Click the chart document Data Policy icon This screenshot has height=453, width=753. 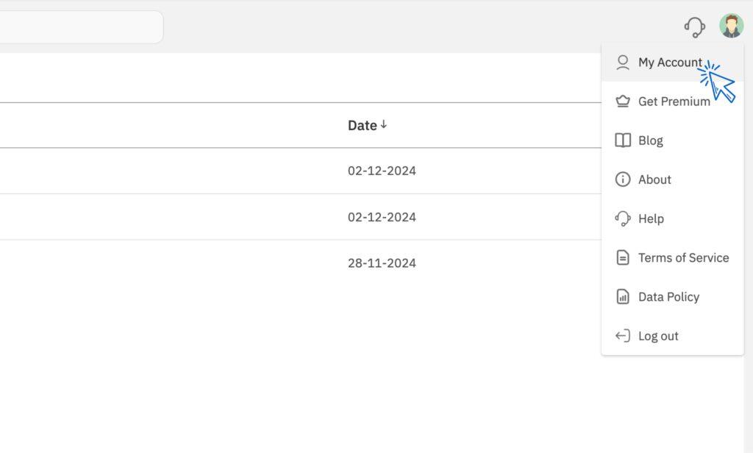pyautogui.click(x=623, y=297)
